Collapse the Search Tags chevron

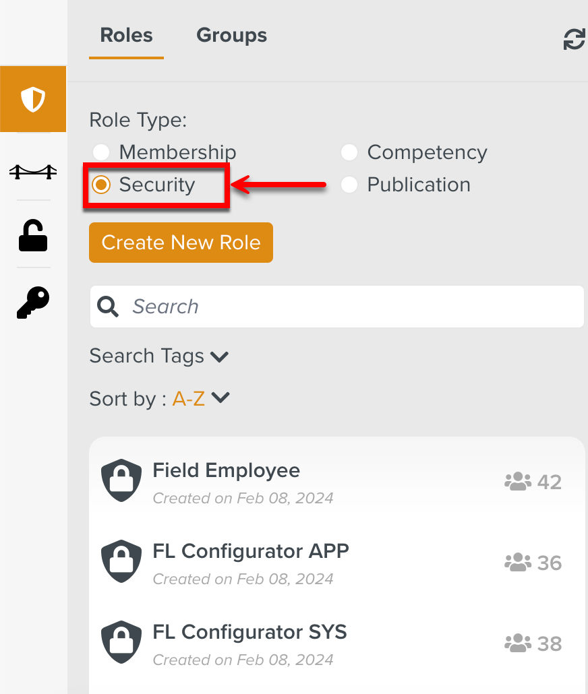tap(218, 356)
